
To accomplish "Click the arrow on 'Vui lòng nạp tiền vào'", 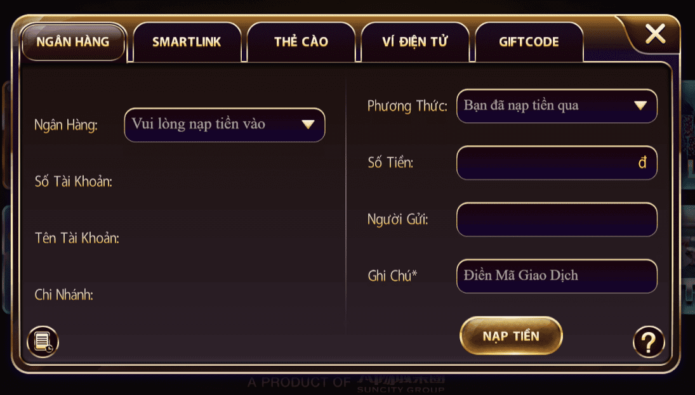I will tap(309, 124).
